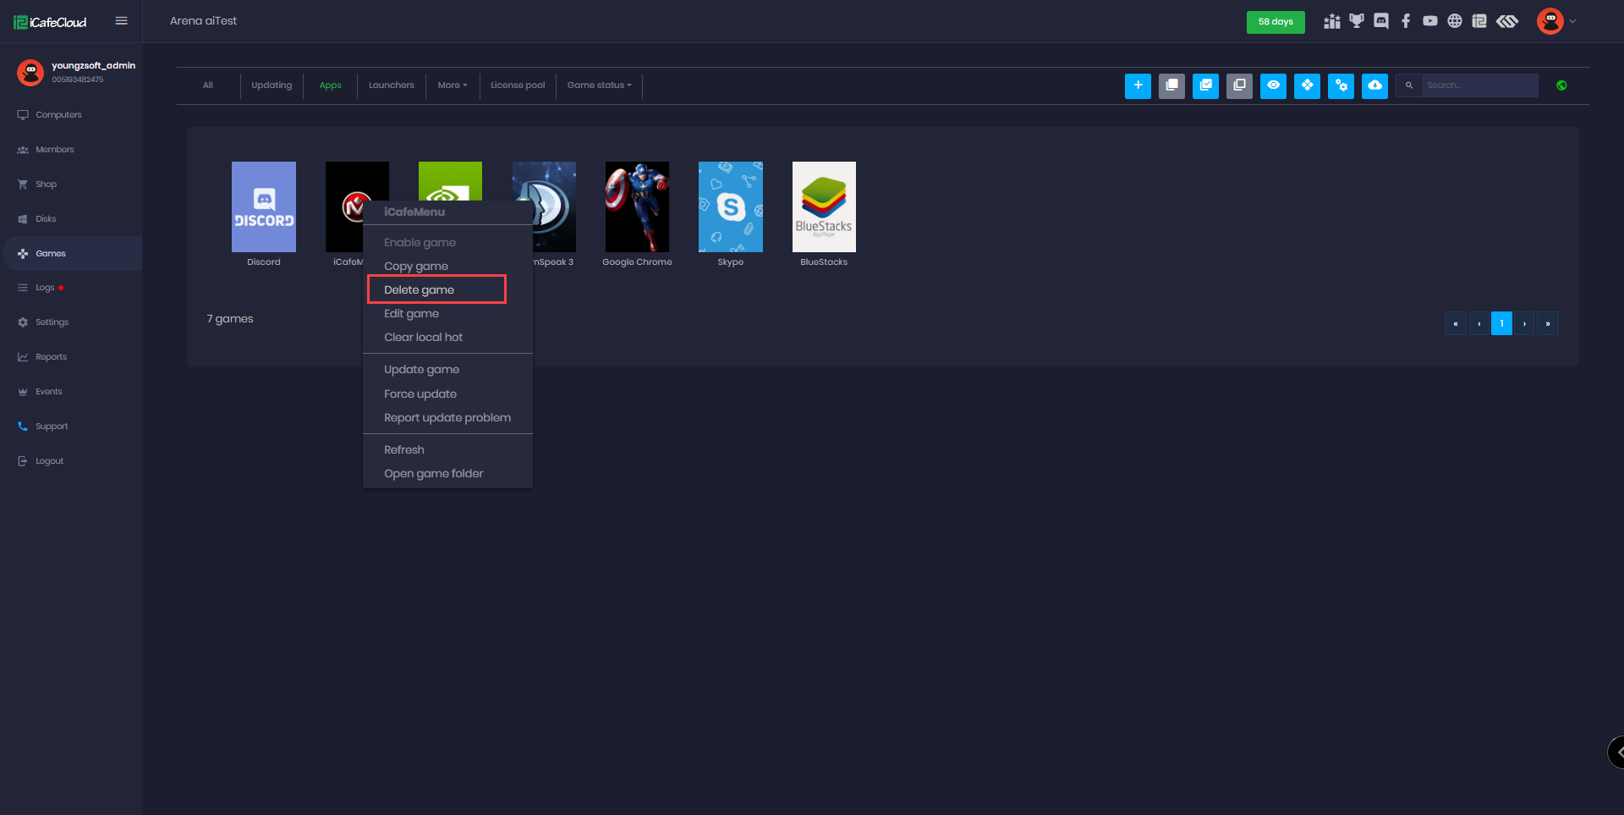This screenshot has width=1624, height=815.
Task: Open the Discord icon in the header
Action: point(1381,21)
